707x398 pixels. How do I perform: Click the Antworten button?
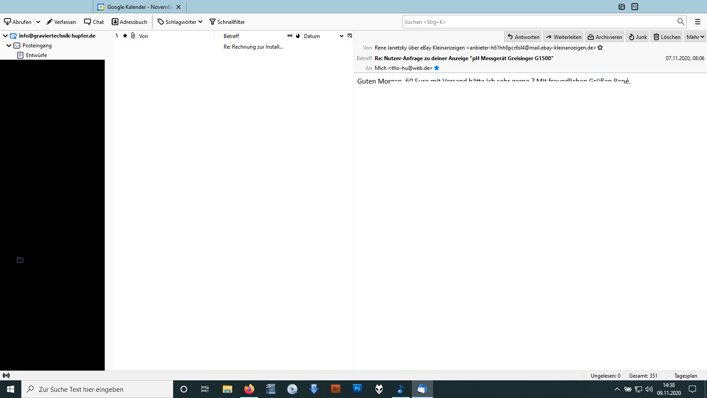coord(523,37)
